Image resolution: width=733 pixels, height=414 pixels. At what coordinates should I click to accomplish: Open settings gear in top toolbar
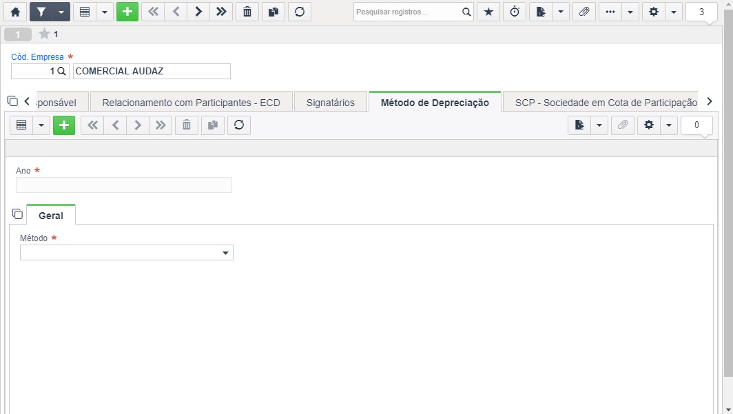click(x=654, y=12)
